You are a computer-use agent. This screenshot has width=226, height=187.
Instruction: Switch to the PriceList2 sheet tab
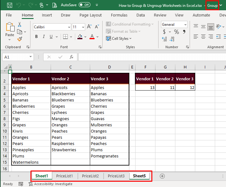point(90,176)
